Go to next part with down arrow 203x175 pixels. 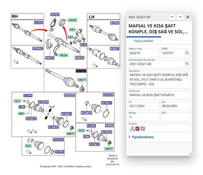[180, 17]
